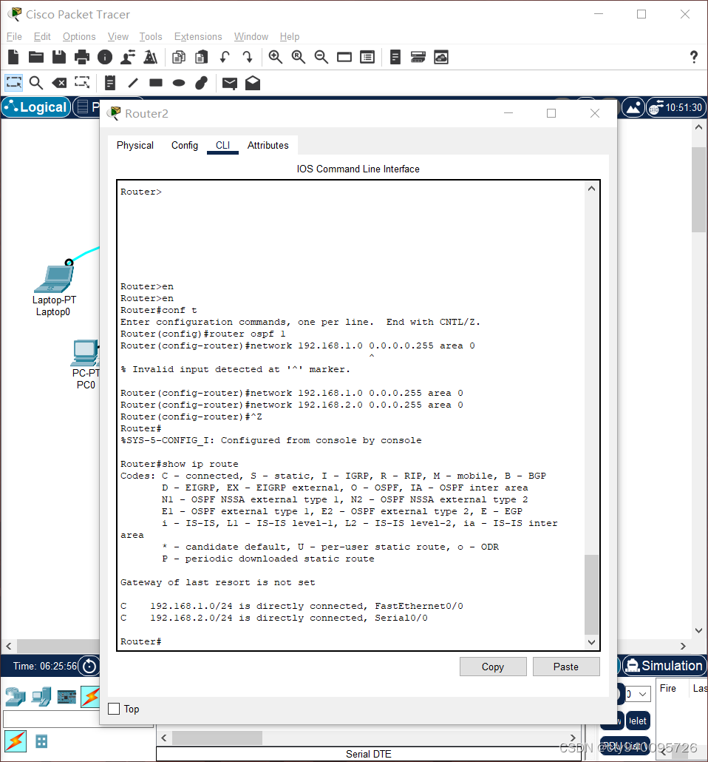Open the Tools menu

[x=151, y=36]
